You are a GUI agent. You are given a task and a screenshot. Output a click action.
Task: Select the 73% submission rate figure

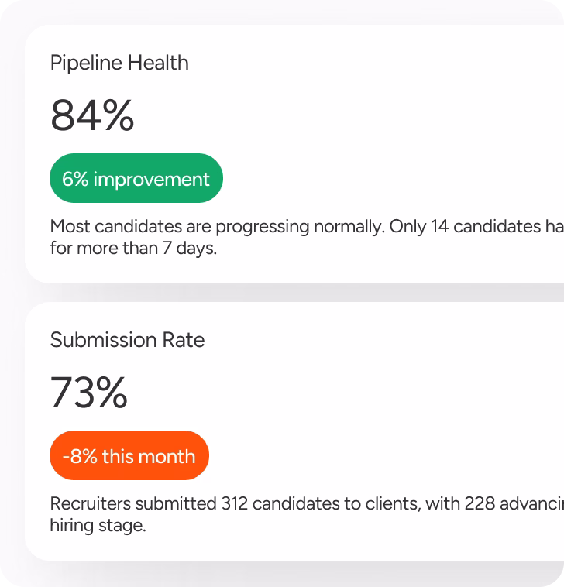pyautogui.click(x=89, y=393)
